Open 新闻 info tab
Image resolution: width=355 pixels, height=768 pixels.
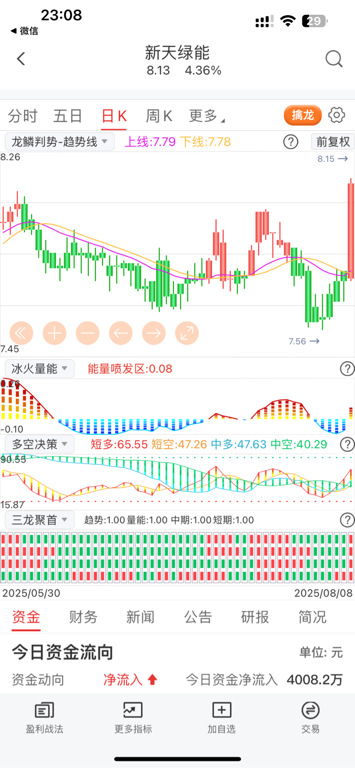[x=141, y=617]
